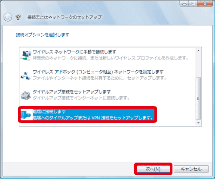Click the キャンセル button

click(191, 169)
